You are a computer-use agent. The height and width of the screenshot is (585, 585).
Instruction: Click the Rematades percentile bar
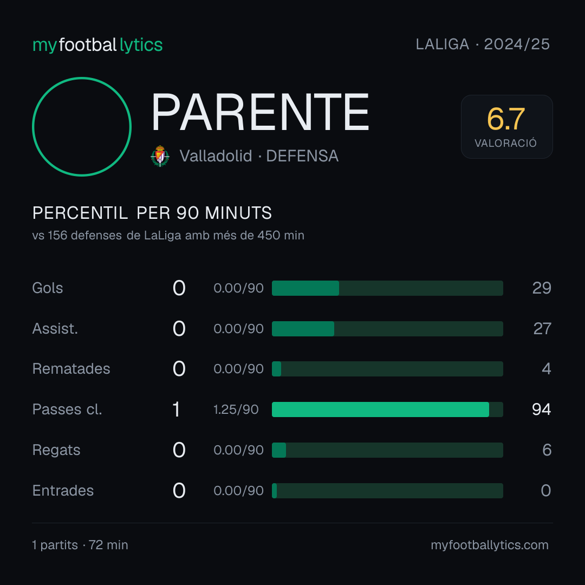pyautogui.click(x=387, y=369)
